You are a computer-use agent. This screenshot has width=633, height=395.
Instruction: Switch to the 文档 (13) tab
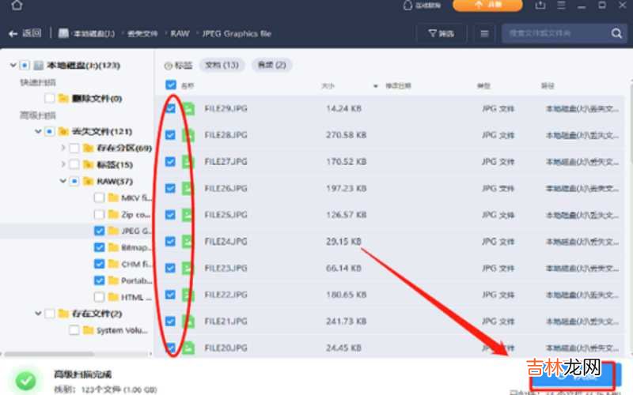(222, 65)
